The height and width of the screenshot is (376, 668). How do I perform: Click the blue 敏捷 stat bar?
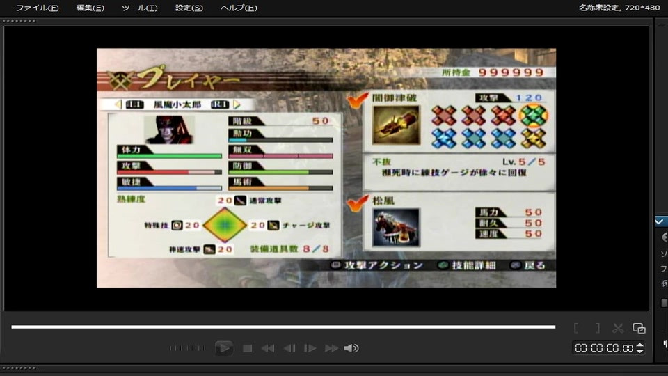click(170, 188)
